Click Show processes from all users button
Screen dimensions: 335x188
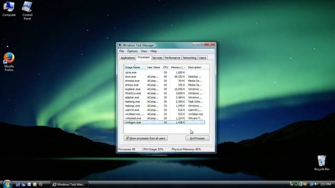click(146, 138)
